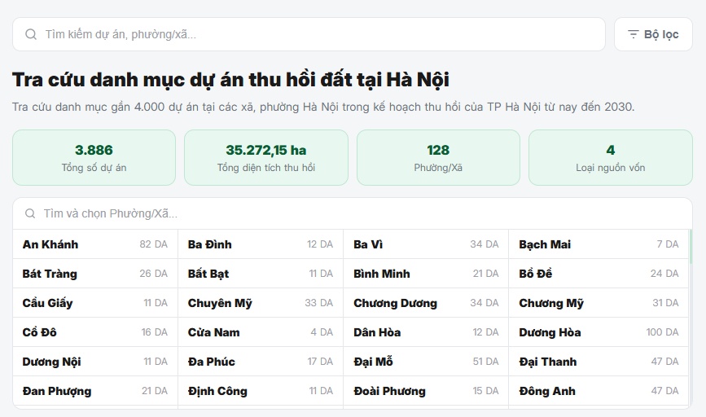Focus the Tìm và chọn Phường/Xã field

[353, 213]
